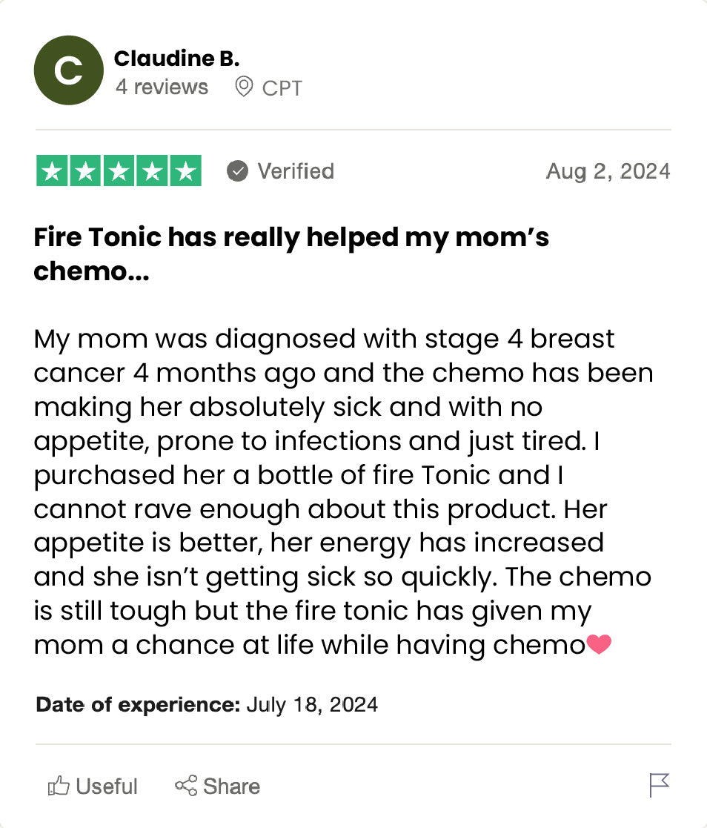
Task: Flag this review with the flag icon
Action: (x=659, y=785)
